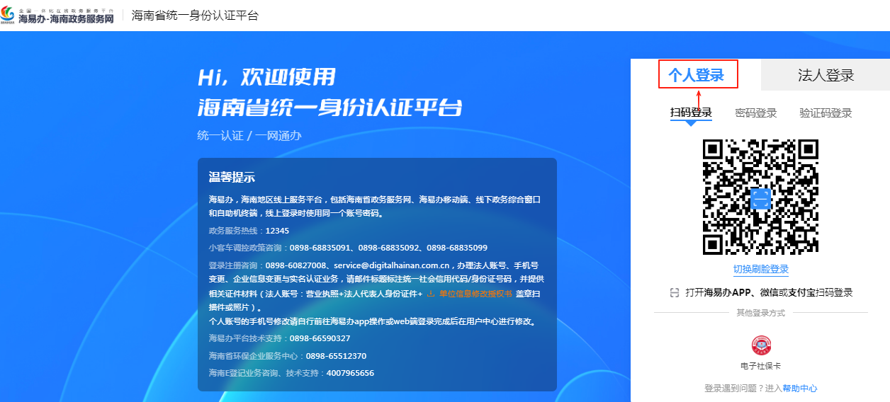890x402 pixels.
Task: Click 海南E登记 support number 4007965656
Action: pyautogui.click(x=350, y=373)
